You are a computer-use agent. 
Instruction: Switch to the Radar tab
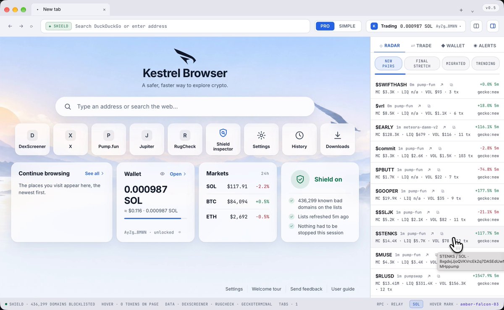[390, 45]
